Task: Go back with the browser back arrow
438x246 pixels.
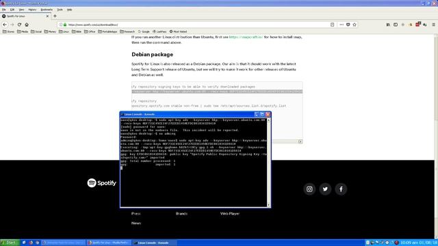Action: (5, 25)
